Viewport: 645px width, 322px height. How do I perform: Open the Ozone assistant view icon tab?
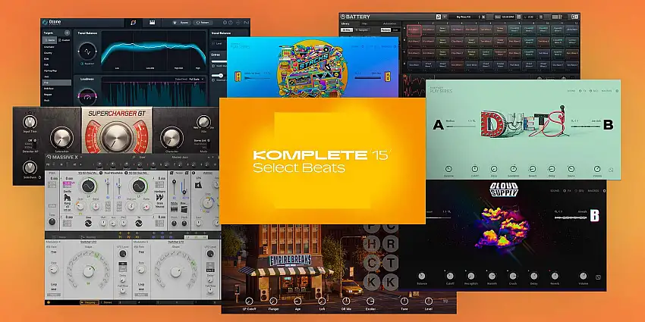(x=133, y=23)
